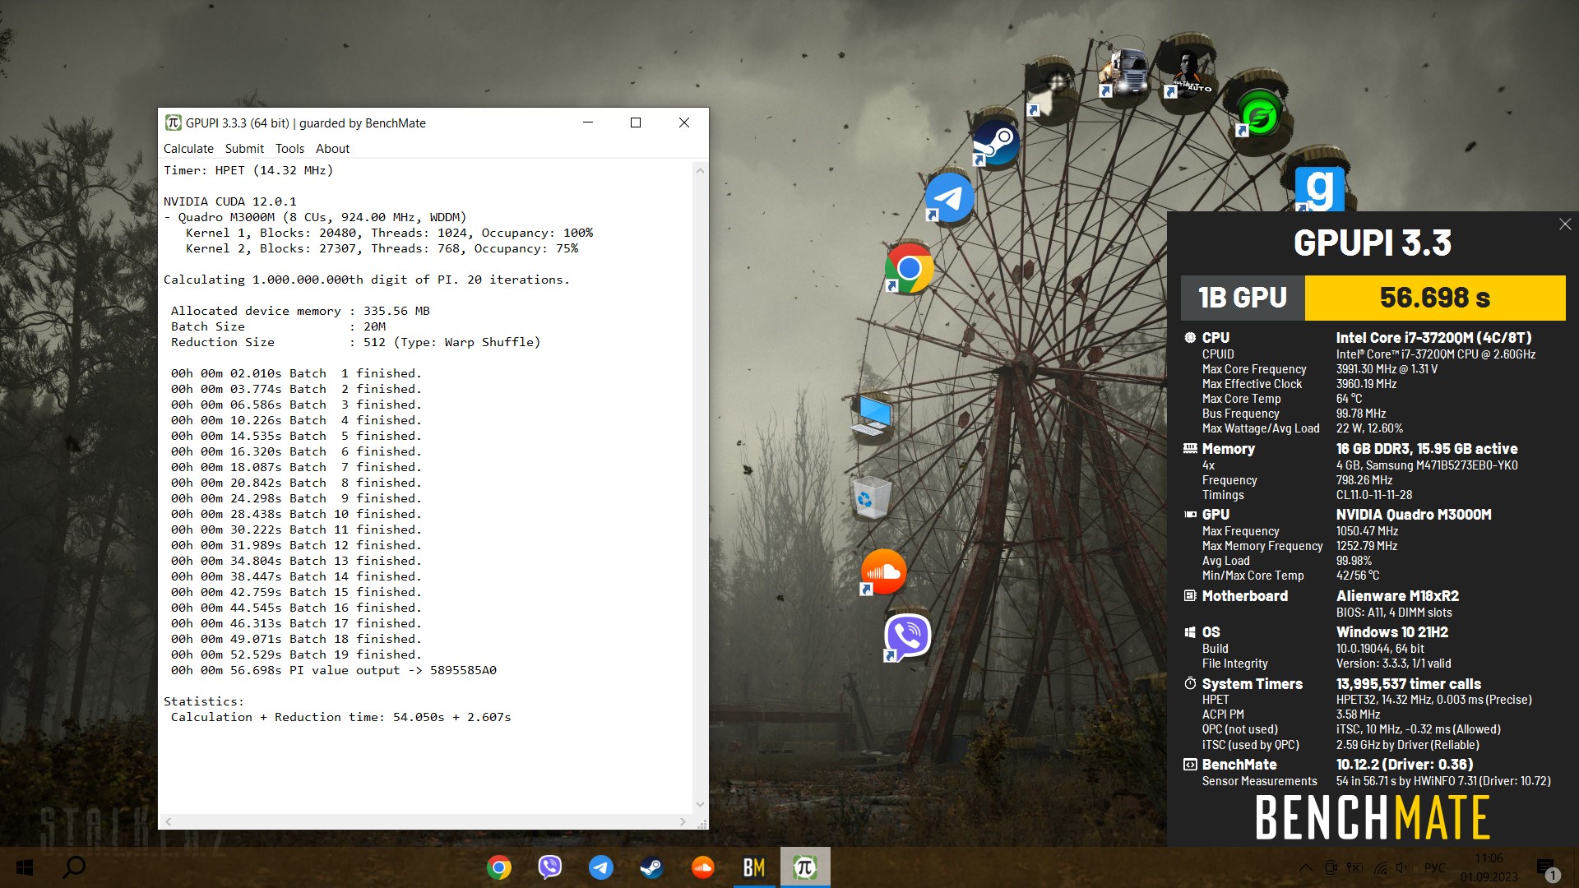Open the clock showing 11:06
Image resolution: width=1579 pixels, height=888 pixels.
click(1489, 858)
